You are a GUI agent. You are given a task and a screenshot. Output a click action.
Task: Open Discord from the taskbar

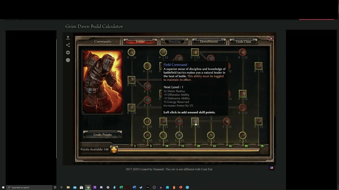point(101,187)
